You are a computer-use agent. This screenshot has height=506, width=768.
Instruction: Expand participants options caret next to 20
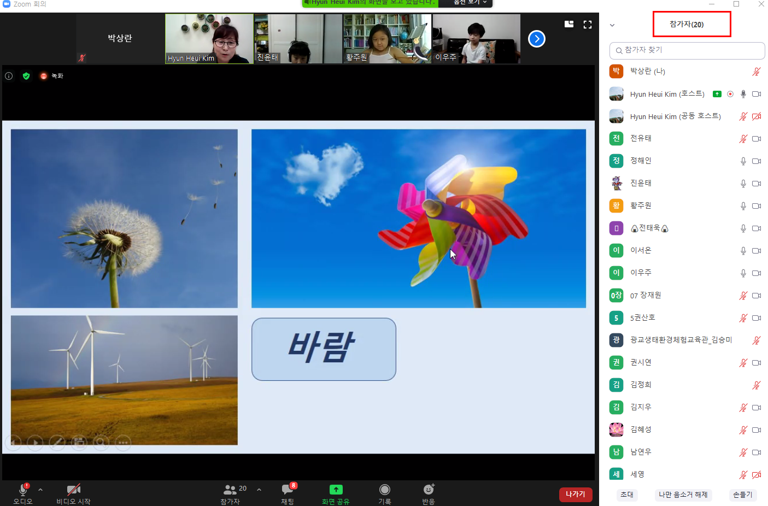pos(259,490)
